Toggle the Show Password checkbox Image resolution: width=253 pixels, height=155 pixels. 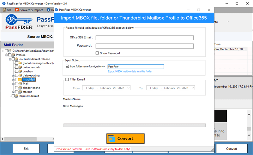coord(97,53)
